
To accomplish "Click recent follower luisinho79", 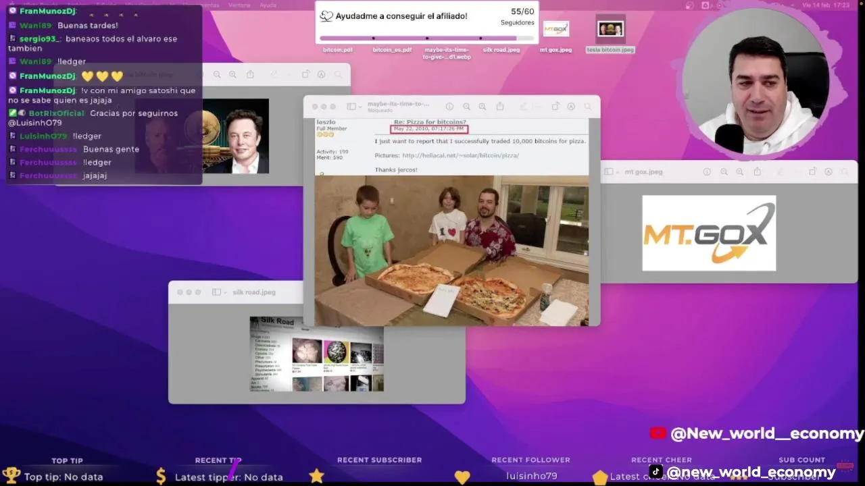I will (531, 476).
